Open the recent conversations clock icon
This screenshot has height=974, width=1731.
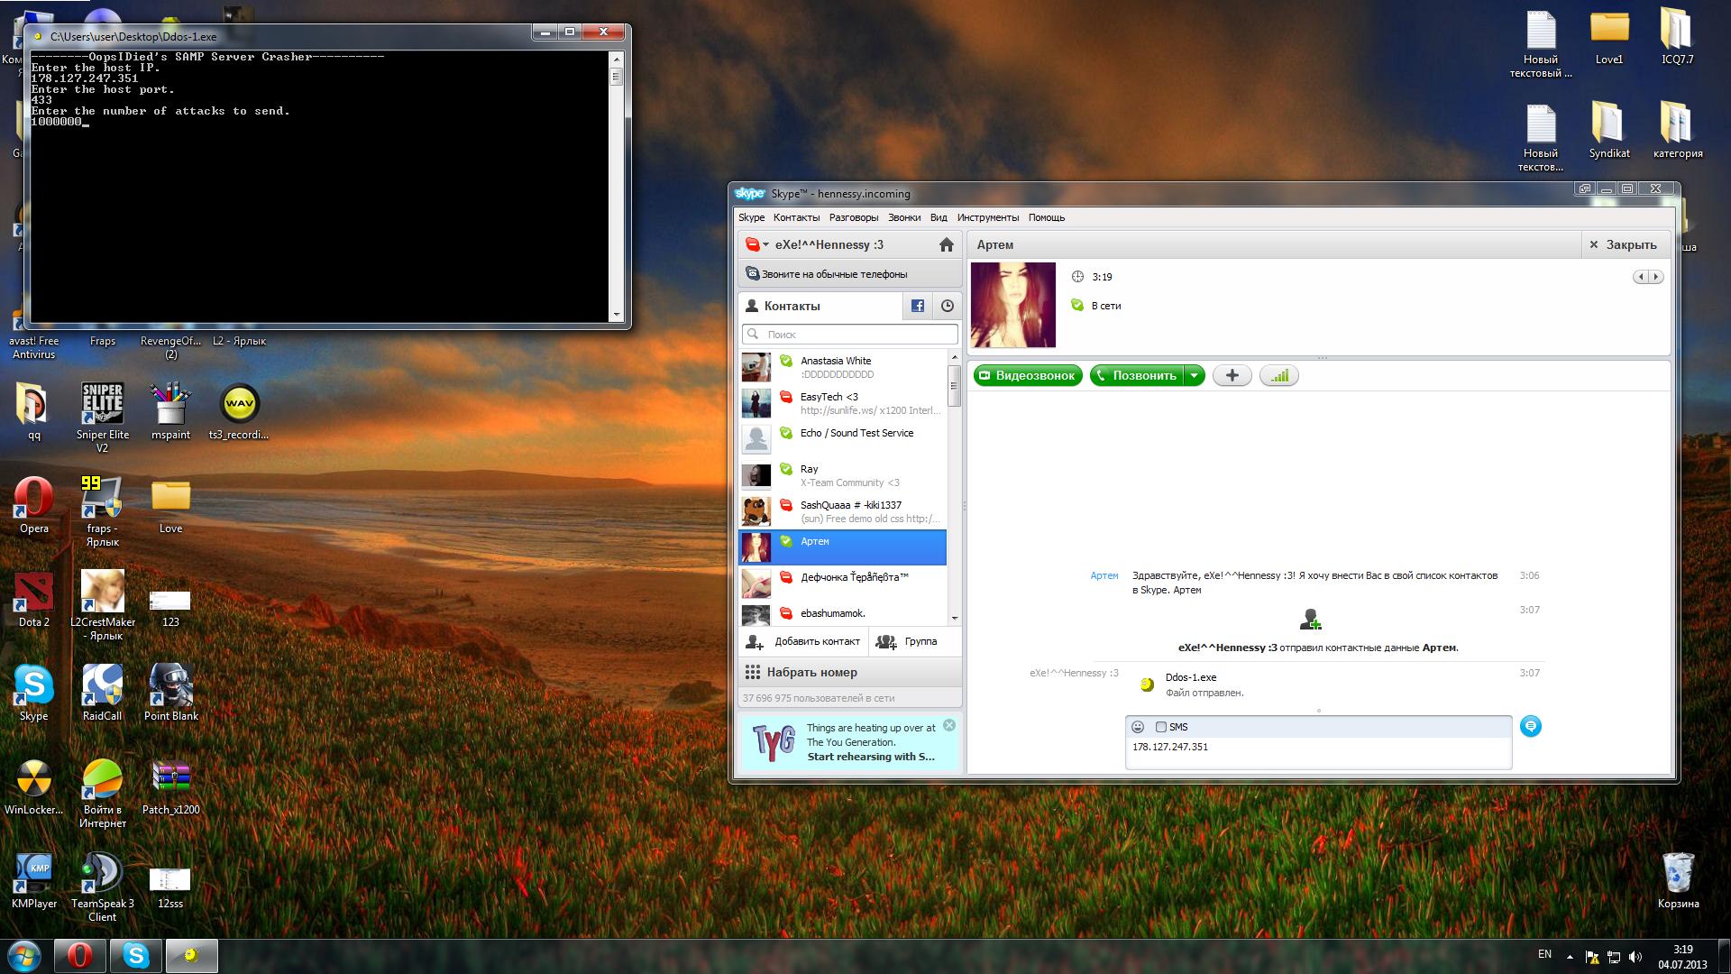(x=947, y=306)
